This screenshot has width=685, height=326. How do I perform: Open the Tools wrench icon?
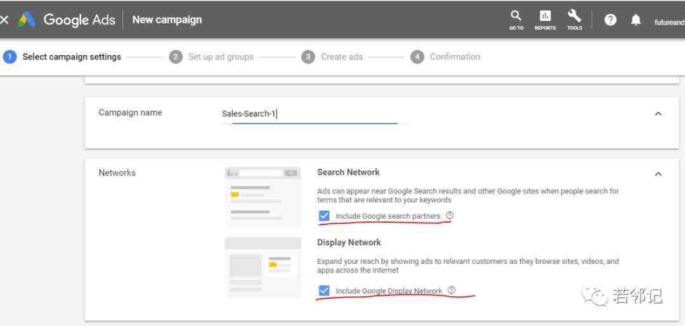point(575,20)
